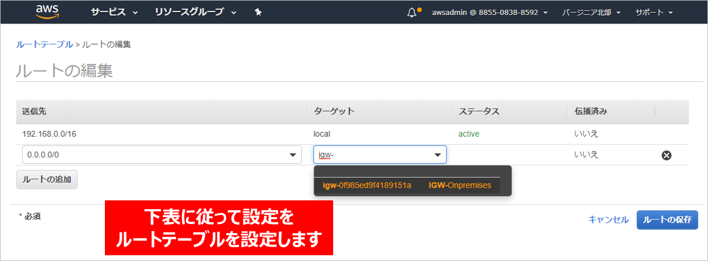
Task: Focus the igw- target input field
Action: coord(371,155)
